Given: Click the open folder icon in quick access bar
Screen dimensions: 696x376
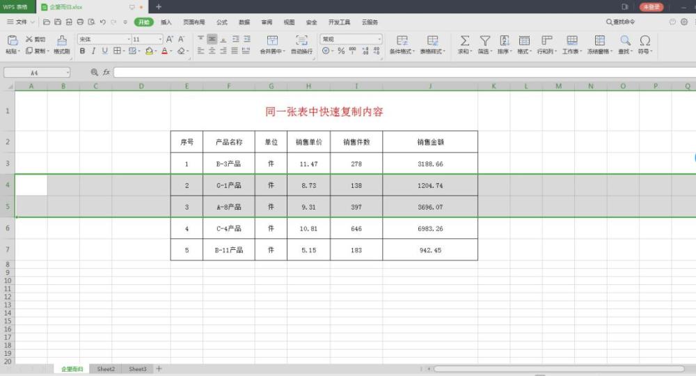Looking at the screenshot, I should 46,22.
